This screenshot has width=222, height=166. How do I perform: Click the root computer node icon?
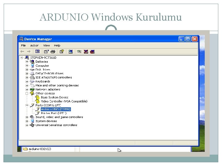(27, 57)
